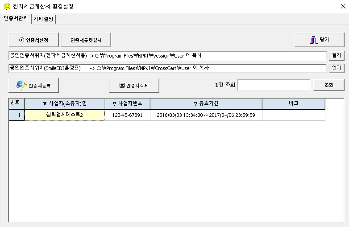
Task: Sort by 사업자번호 column header
Action: 127,103
